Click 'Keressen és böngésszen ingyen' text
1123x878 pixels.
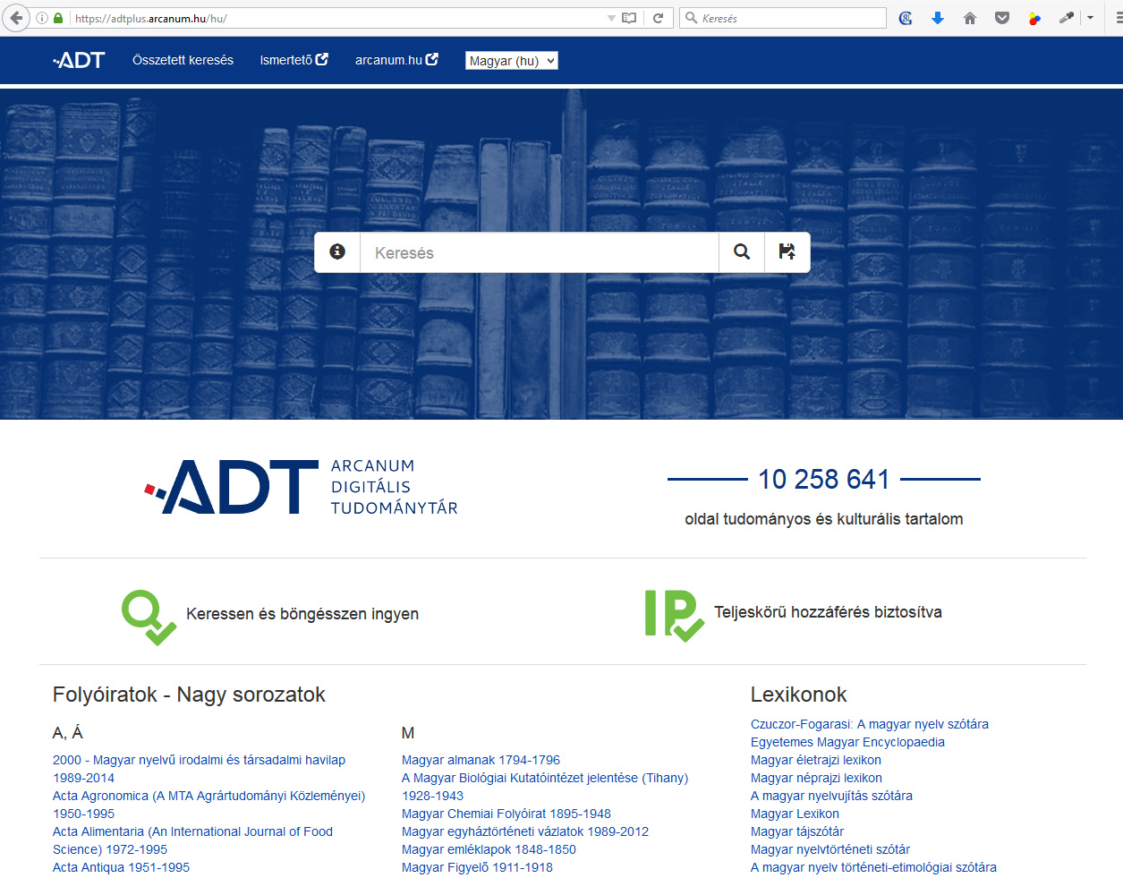click(302, 614)
